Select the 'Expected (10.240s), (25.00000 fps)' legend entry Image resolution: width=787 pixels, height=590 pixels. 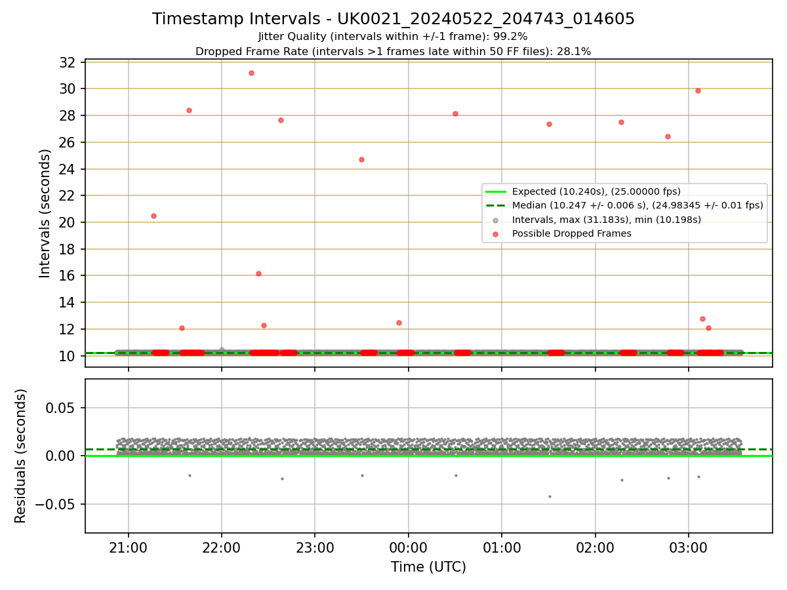click(x=596, y=191)
